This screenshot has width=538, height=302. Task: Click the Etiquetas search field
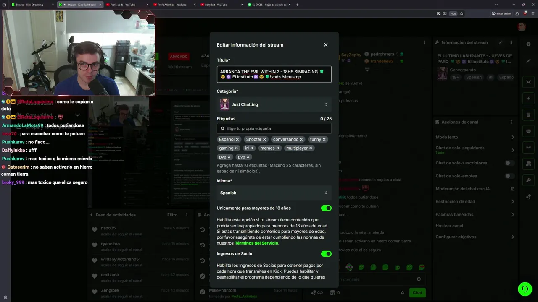274,128
